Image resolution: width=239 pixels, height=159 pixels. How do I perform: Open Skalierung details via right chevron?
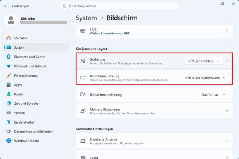point(227,61)
